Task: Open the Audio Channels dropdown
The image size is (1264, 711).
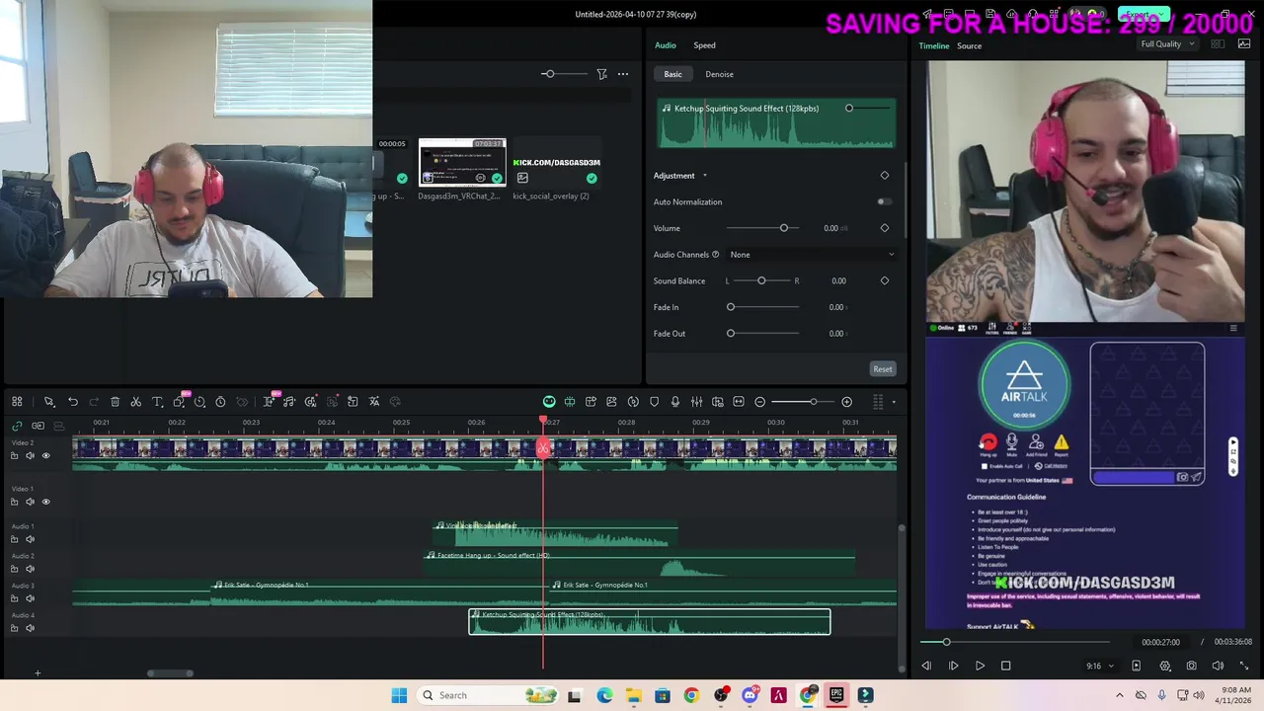Action: pos(811,255)
